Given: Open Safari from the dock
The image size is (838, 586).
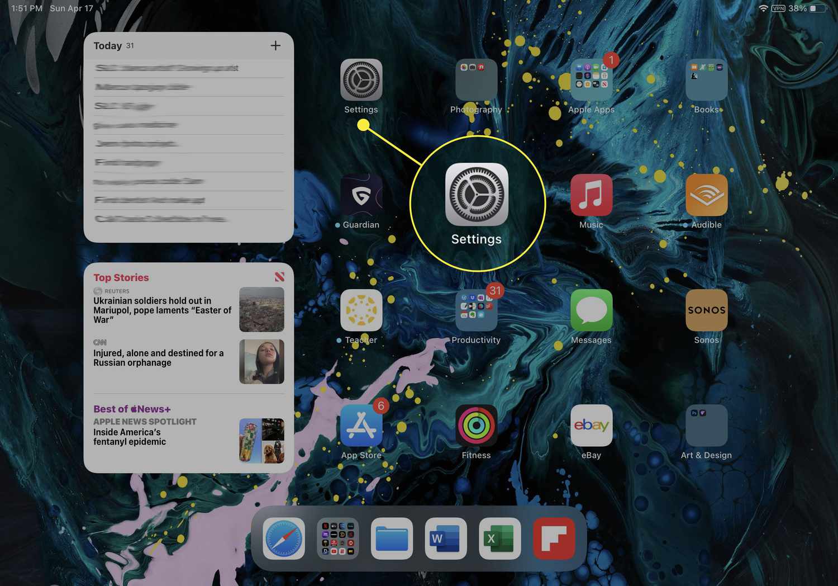Looking at the screenshot, I should tap(284, 538).
